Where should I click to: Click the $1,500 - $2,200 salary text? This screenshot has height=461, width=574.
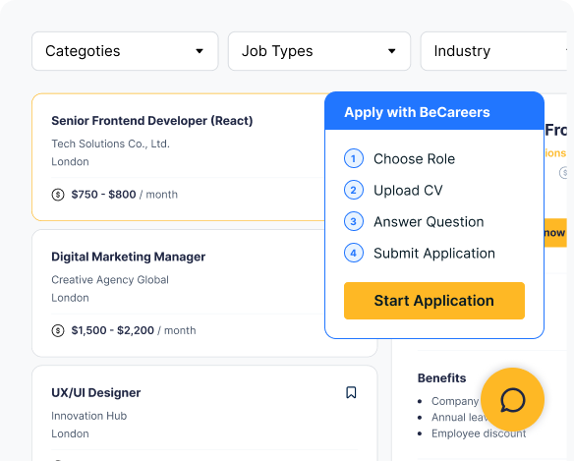point(112,330)
